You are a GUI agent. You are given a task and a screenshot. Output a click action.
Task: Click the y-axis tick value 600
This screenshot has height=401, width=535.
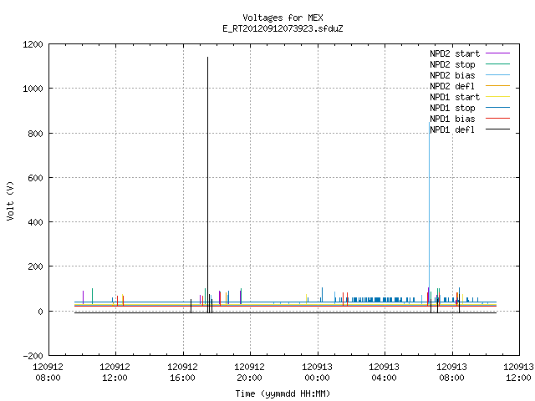click(x=35, y=178)
